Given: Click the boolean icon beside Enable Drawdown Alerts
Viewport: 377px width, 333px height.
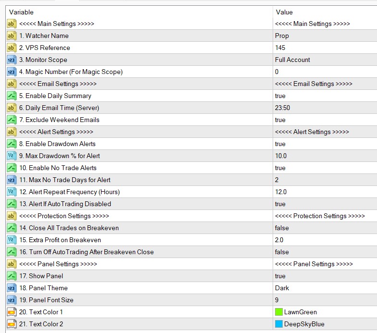Looking at the screenshot, I should 12,144.
